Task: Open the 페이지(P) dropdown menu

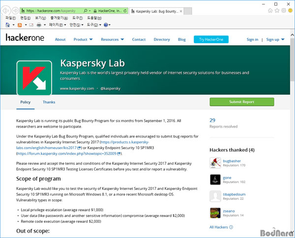Action: coord(58,25)
